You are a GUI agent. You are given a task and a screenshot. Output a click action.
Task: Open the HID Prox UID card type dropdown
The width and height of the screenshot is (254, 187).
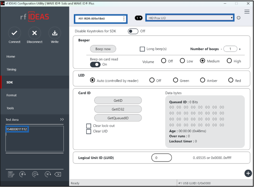190,18
